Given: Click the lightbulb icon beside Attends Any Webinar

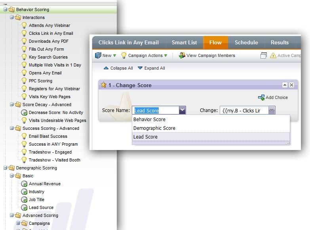Looking at the screenshot, I should (x=24, y=25).
